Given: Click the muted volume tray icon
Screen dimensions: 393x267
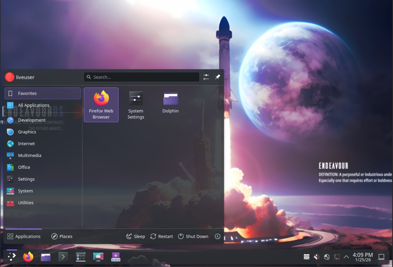Looking at the screenshot, I should click(317, 257).
